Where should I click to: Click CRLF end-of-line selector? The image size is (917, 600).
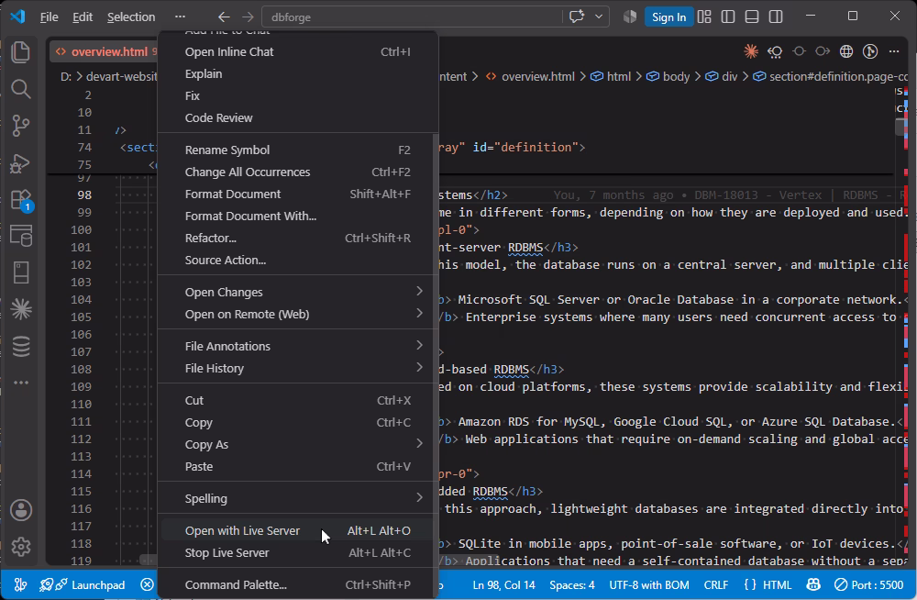716,584
